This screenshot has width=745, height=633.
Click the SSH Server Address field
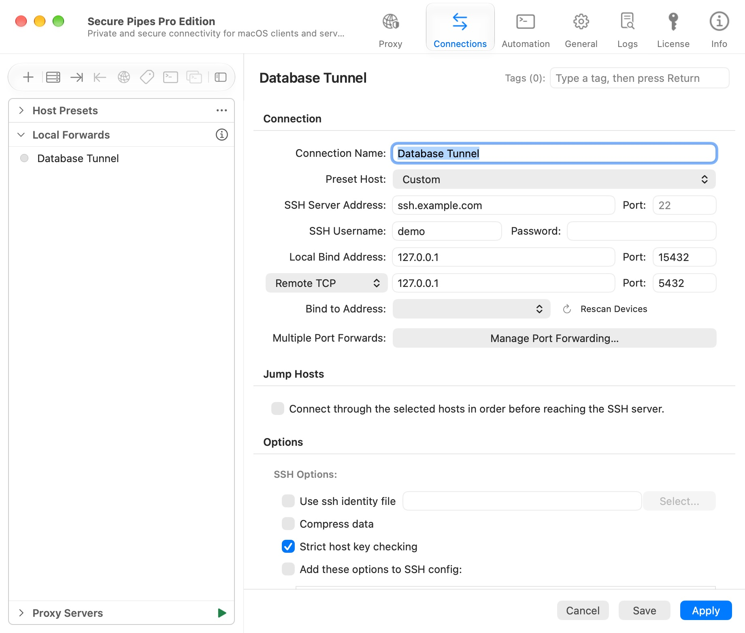click(504, 205)
